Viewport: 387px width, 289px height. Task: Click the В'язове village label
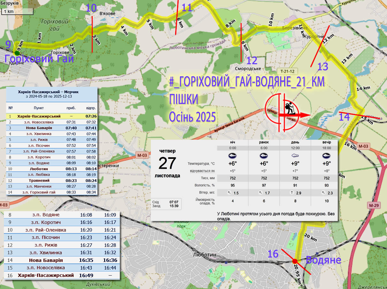tap(107, 13)
